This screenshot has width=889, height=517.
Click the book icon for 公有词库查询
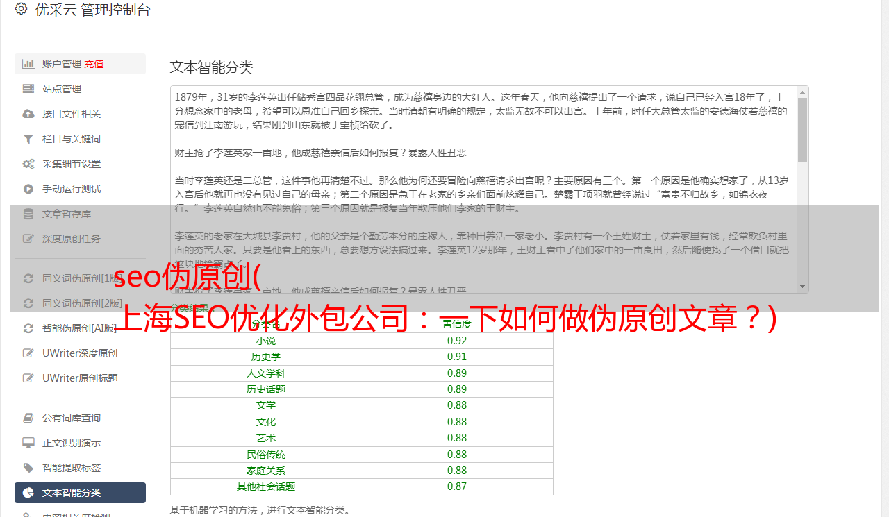point(28,418)
